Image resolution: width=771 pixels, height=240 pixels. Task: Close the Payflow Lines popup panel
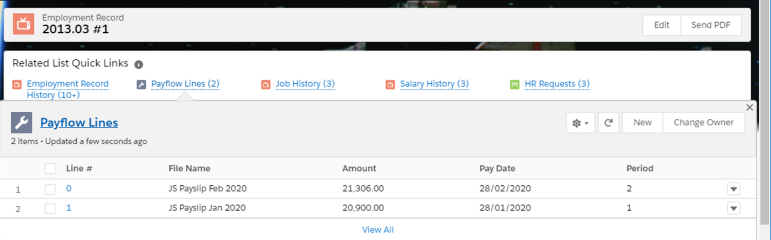click(x=750, y=107)
